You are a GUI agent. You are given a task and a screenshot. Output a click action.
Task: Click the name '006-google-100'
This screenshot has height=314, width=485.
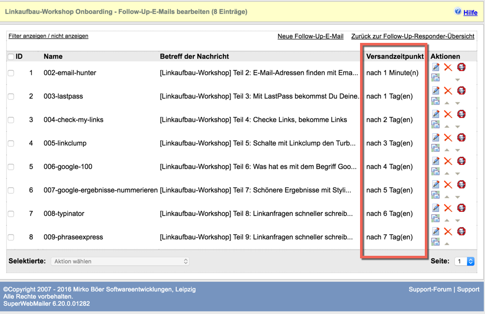point(68,166)
